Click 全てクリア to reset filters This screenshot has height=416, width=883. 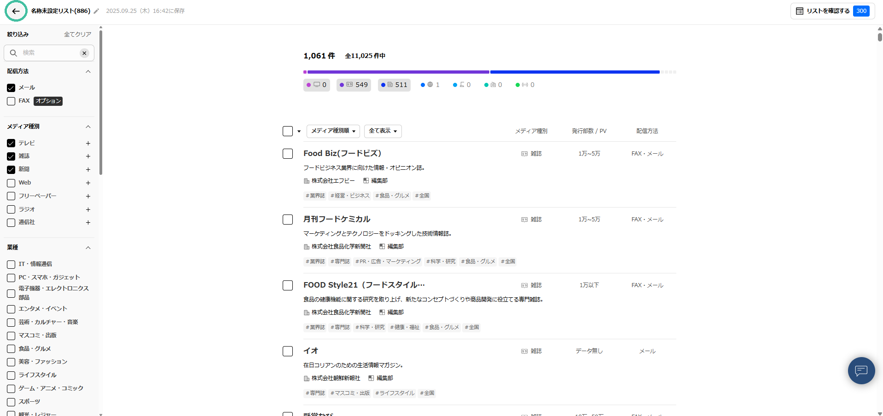[77, 35]
